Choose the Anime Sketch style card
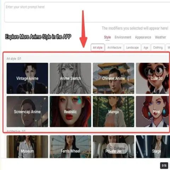 pos(70,78)
